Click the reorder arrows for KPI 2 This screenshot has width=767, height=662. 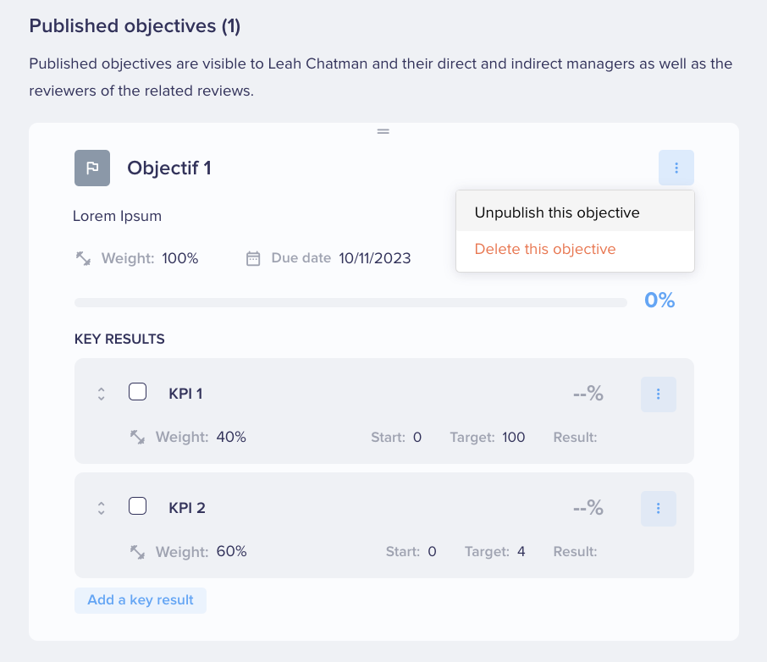pos(102,509)
